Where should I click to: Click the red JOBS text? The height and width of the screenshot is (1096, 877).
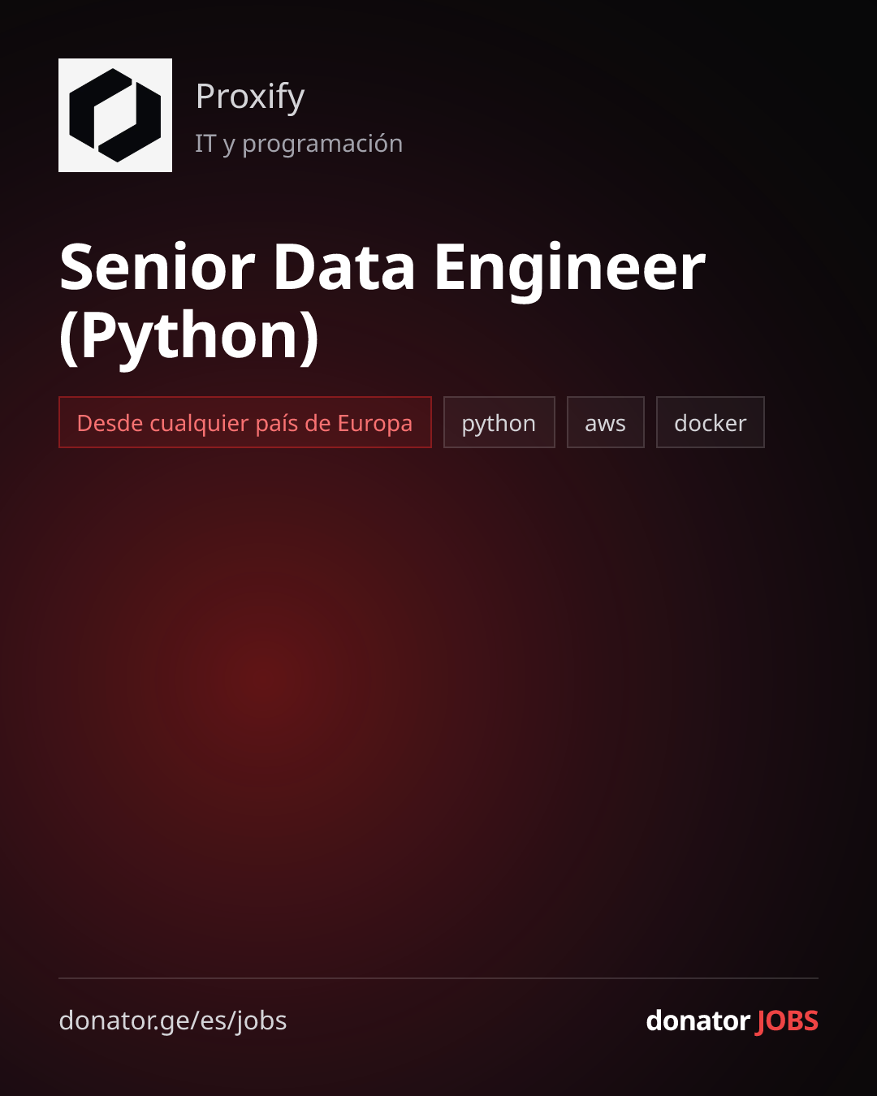coord(787,1020)
